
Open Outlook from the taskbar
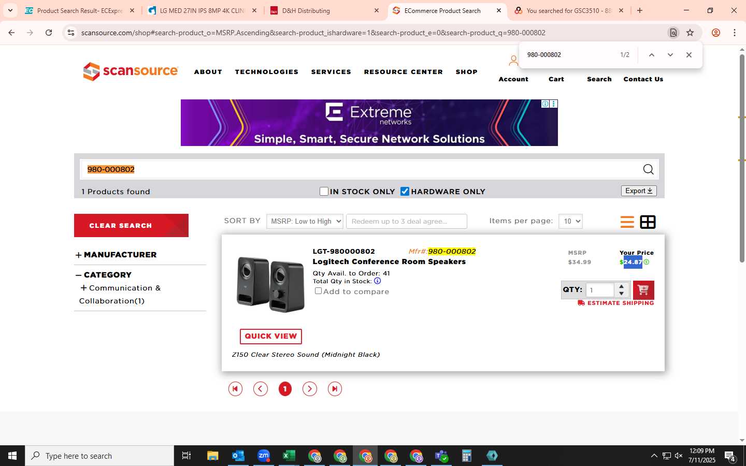coord(238,456)
